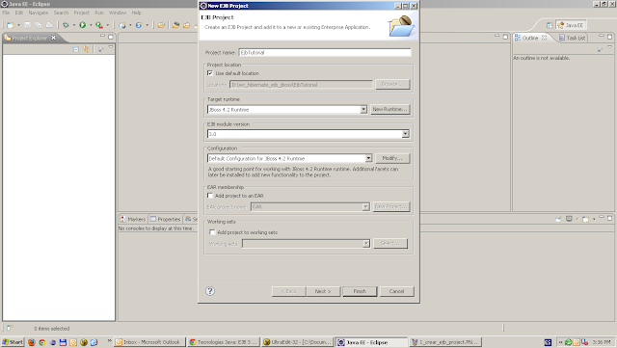The height and width of the screenshot is (348, 617).
Task: Open the Target runtime dropdown
Action: coord(363,110)
